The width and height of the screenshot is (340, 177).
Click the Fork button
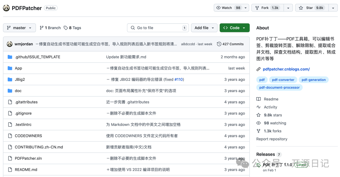(268, 8)
